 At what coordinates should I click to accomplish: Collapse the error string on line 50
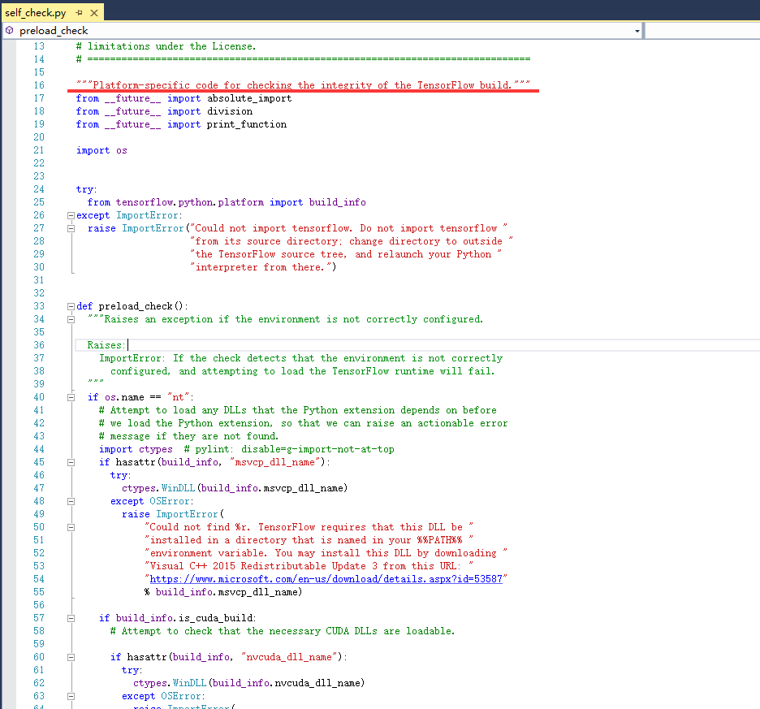click(71, 527)
